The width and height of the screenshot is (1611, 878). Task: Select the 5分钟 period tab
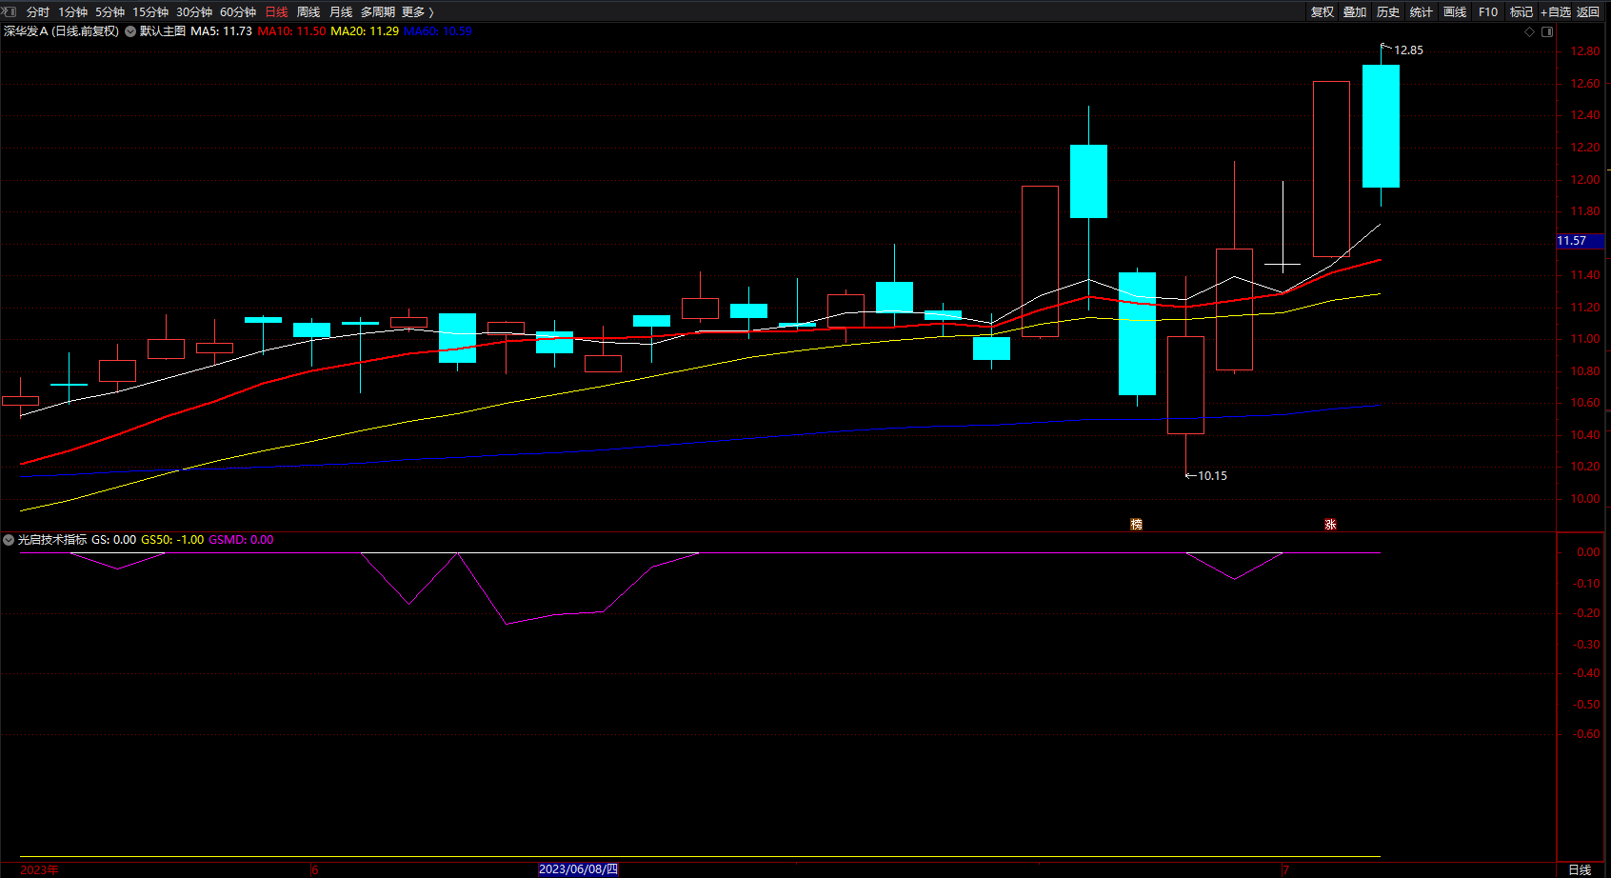coord(109,12)
